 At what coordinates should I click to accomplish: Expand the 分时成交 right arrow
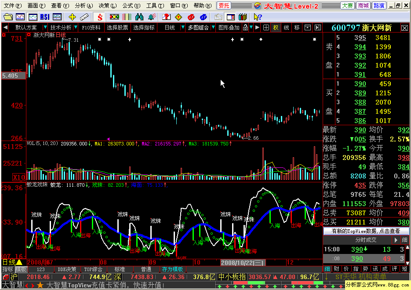pyautogui.click(x=396, y=240)
